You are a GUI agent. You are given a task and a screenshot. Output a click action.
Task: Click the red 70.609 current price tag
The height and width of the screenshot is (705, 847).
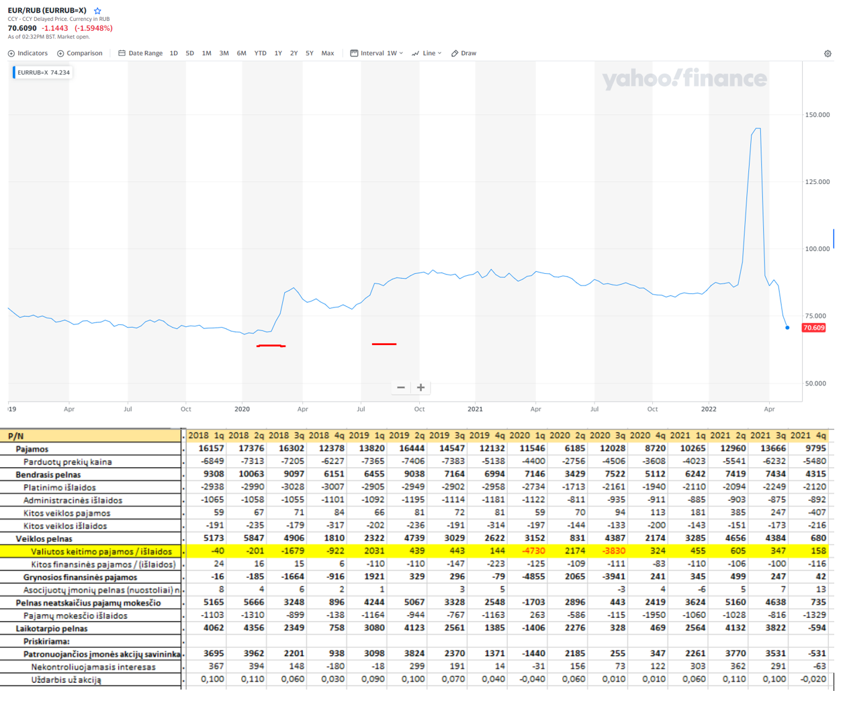[x=814, y=328]
